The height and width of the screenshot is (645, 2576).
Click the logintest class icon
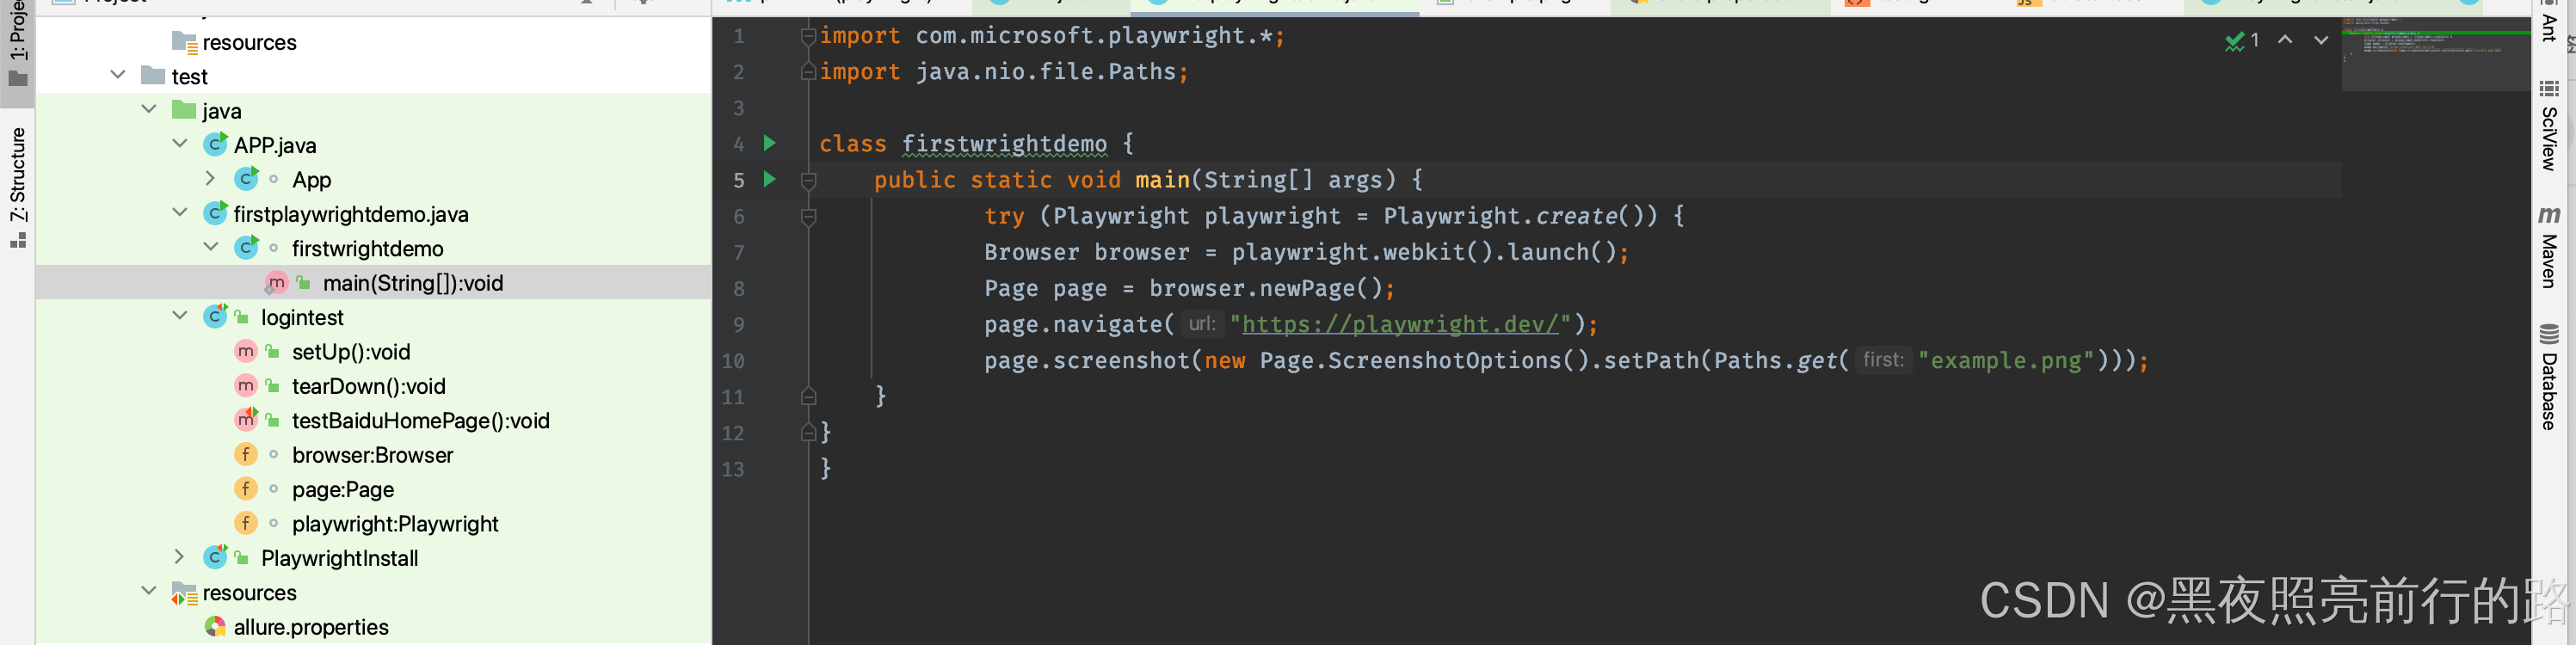215,316
